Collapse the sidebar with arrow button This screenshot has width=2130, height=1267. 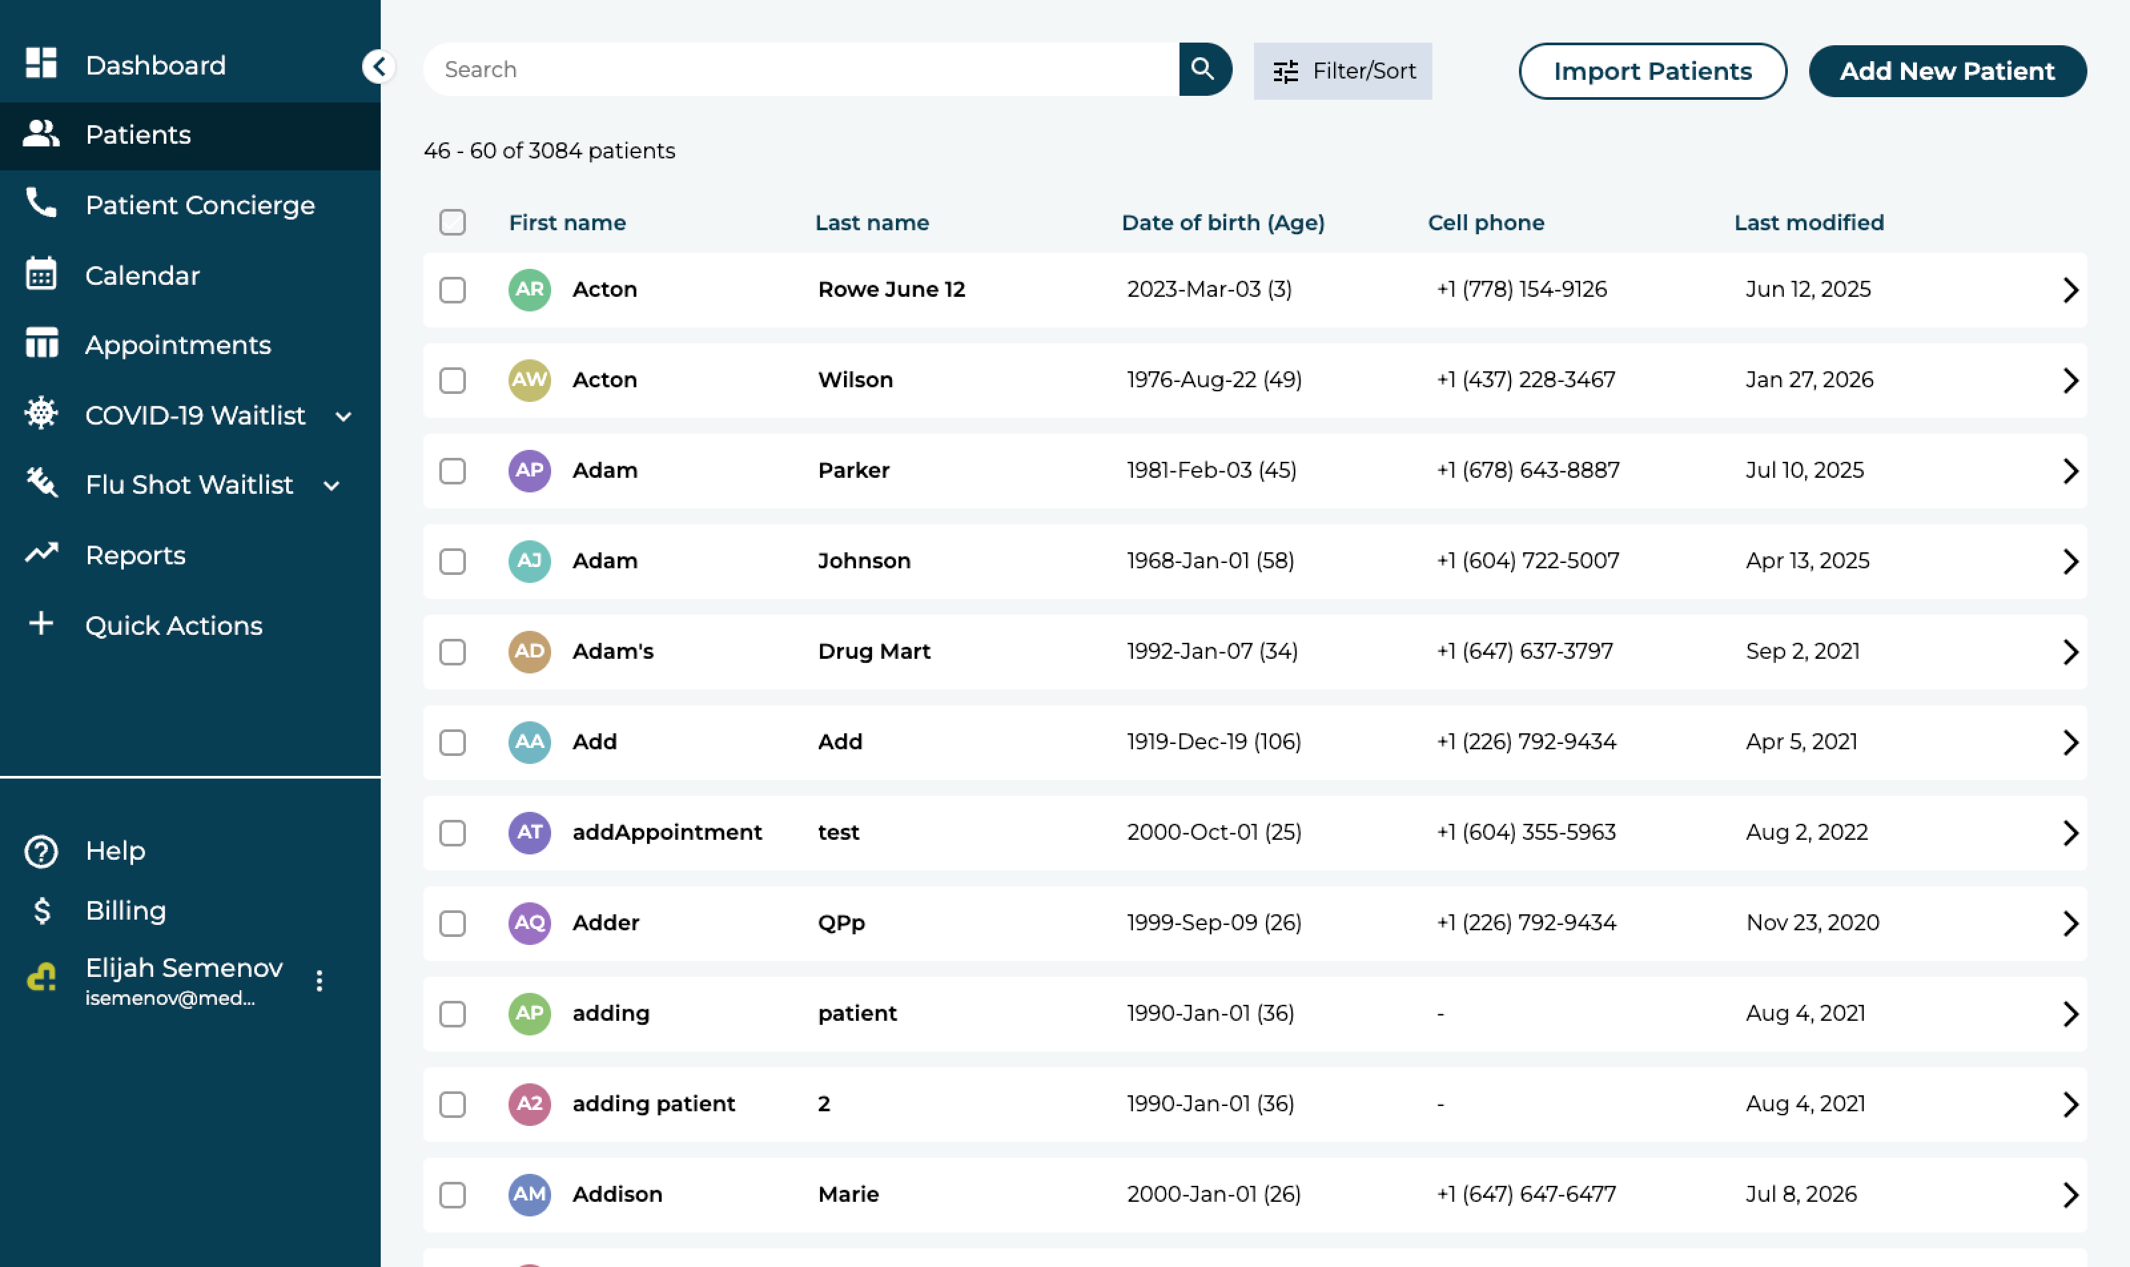[x=378, y=66]
